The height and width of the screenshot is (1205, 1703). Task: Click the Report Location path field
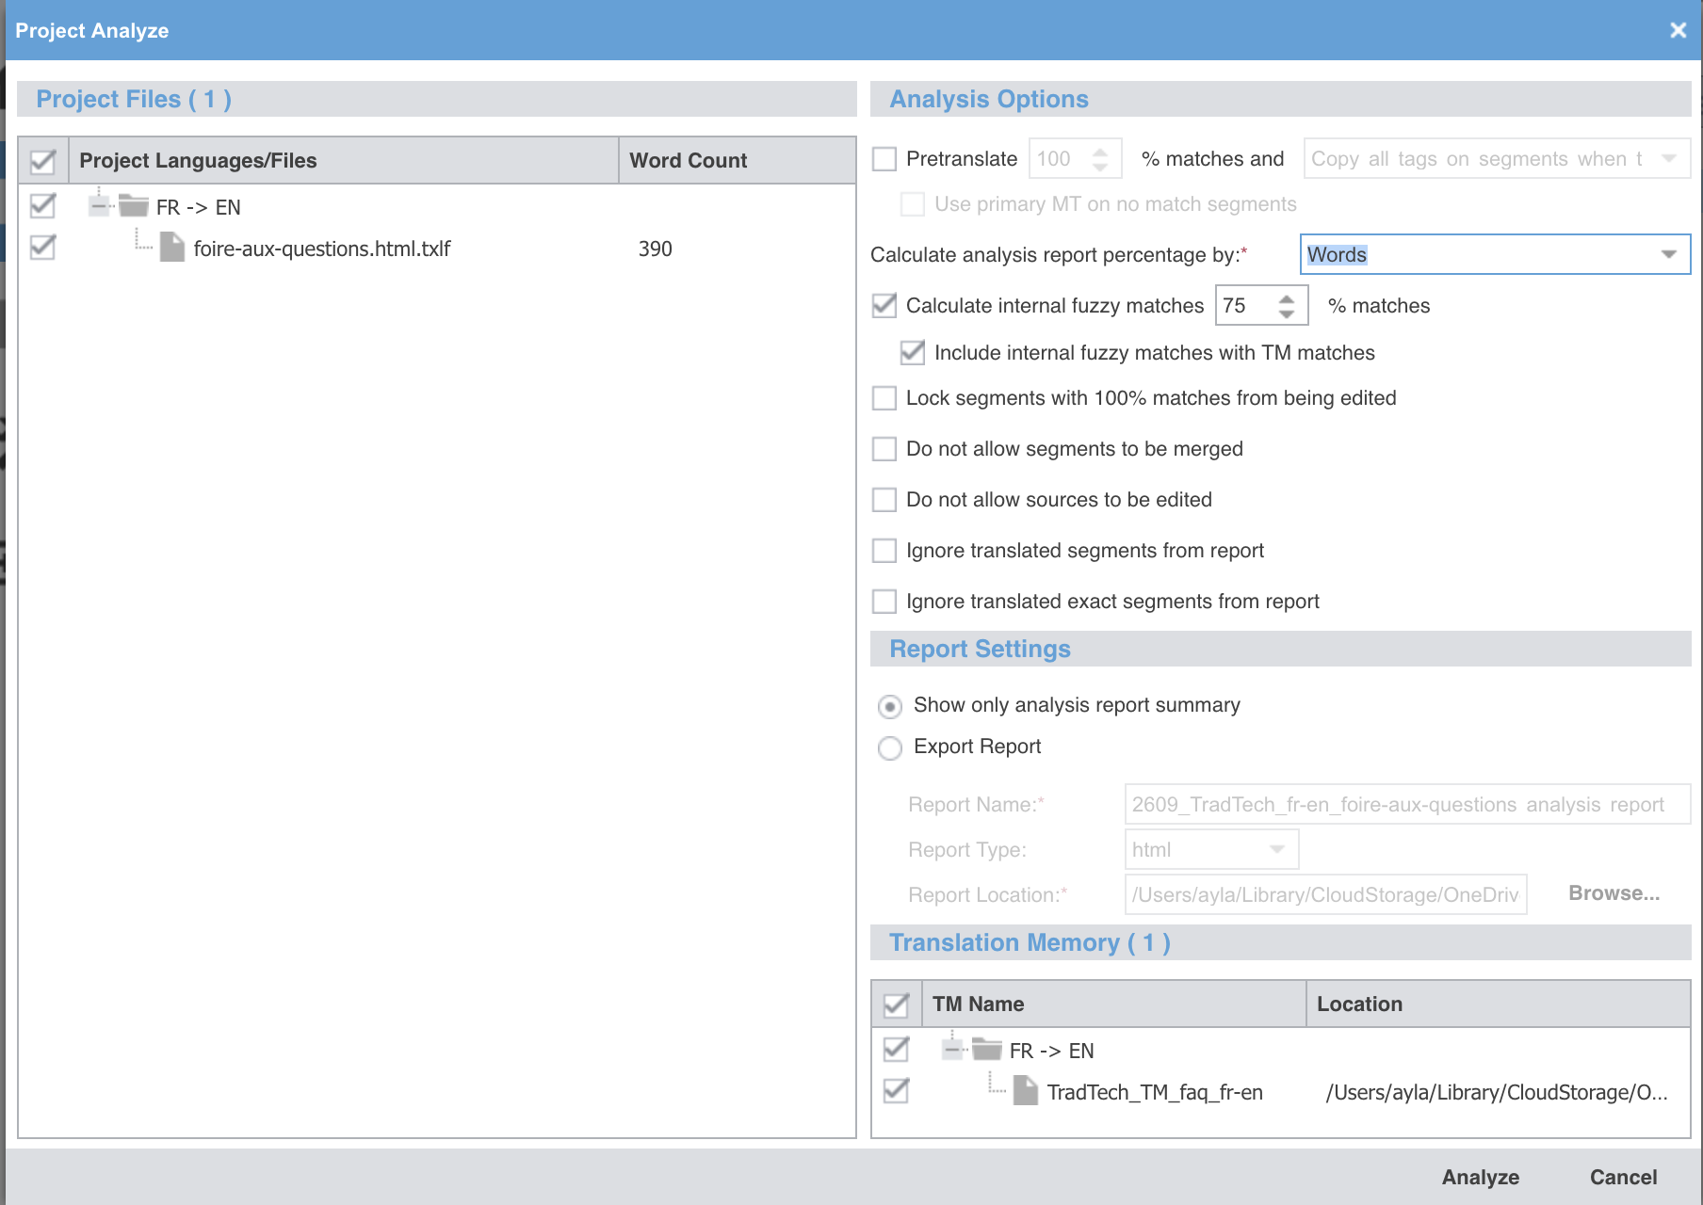pos(1326,894)
